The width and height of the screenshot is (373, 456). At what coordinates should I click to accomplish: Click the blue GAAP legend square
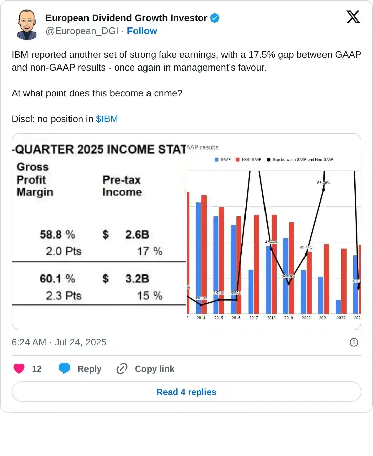[217, 160]
